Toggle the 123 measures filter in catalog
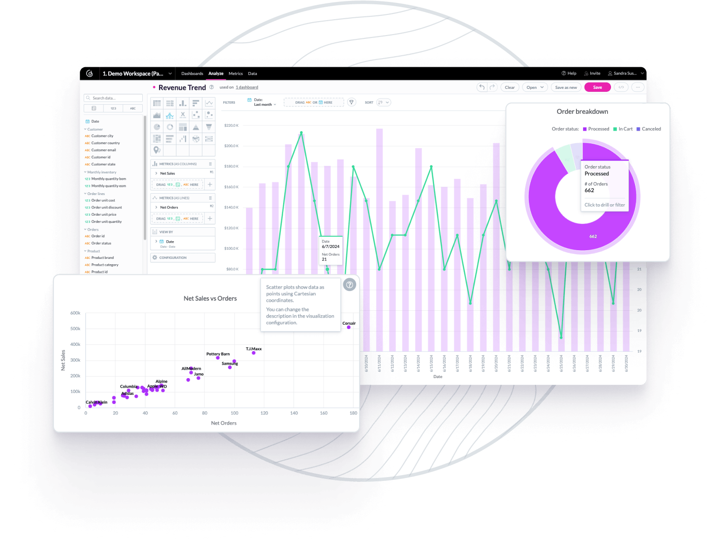723x551 pixels. tap(113, 109)
